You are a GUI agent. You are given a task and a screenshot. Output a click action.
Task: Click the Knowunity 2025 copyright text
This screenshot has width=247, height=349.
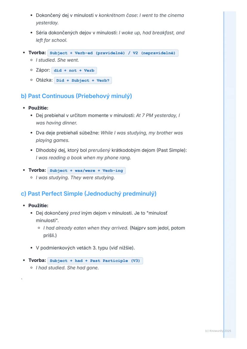[218, 331]
